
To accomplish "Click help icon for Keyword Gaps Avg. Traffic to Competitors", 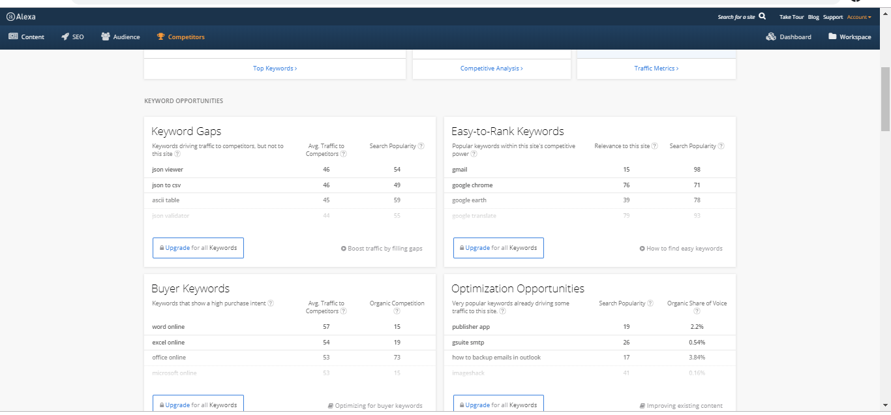I will pyautogui.click(x=343, y=154).
